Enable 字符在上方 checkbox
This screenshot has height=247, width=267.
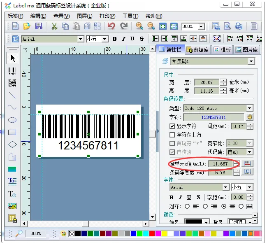(x=172, y=135)
